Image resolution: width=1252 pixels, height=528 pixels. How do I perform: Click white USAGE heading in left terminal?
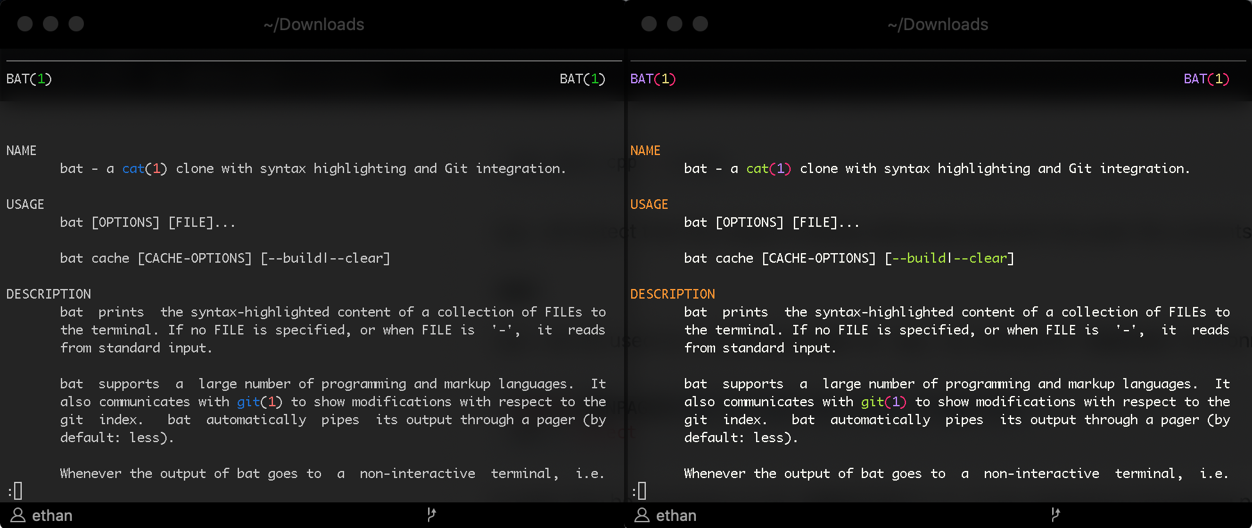pos(25,204)
